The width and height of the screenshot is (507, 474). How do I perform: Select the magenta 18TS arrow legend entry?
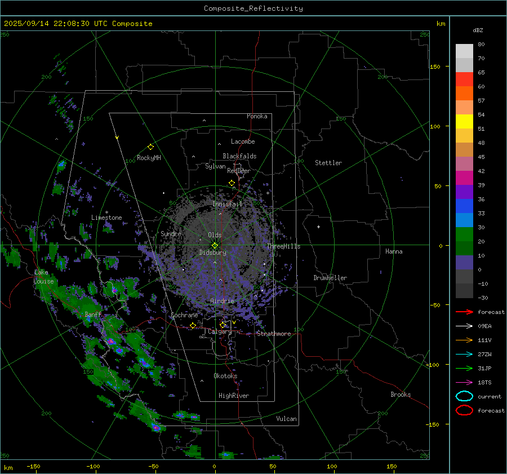[464, 382]
